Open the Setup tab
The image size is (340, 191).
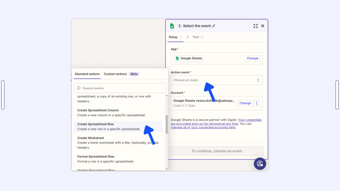[175, 37]
